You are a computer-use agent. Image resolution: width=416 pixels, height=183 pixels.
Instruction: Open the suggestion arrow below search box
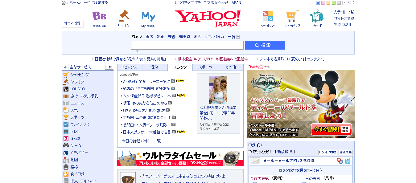137,51
